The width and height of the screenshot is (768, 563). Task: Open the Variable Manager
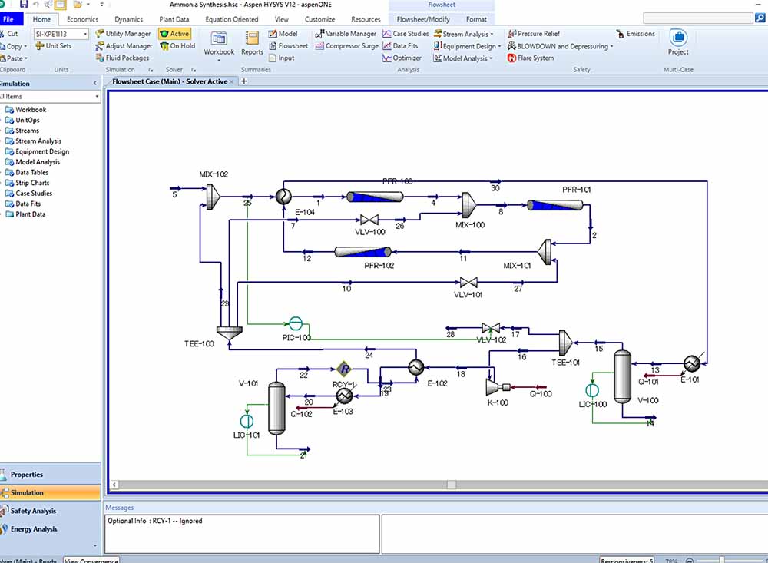click(346, 34)
